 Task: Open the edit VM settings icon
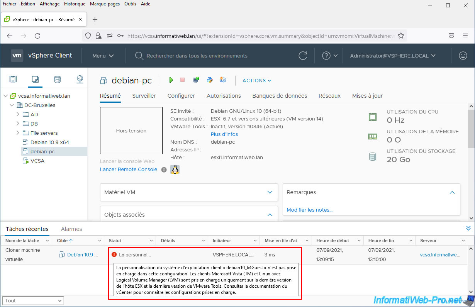coord(210,80)
